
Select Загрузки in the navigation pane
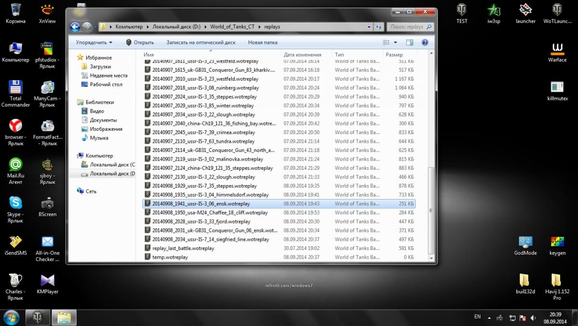click(100, 66)
